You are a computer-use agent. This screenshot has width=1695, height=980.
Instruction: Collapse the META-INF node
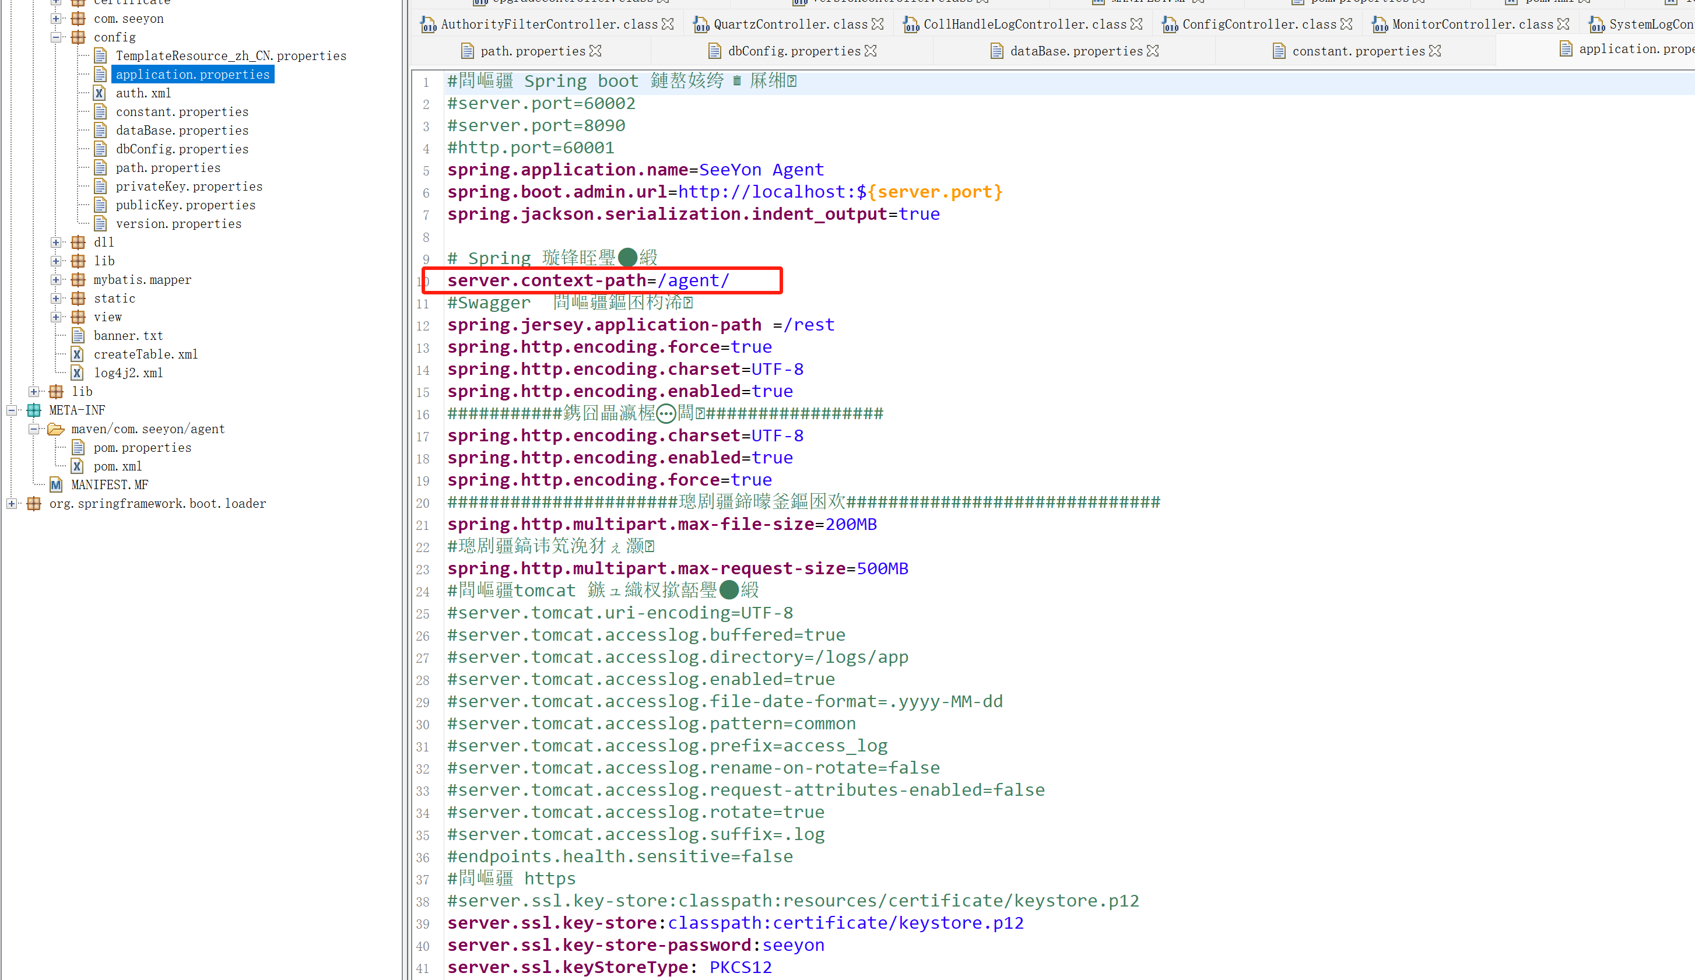pos(12,410)
